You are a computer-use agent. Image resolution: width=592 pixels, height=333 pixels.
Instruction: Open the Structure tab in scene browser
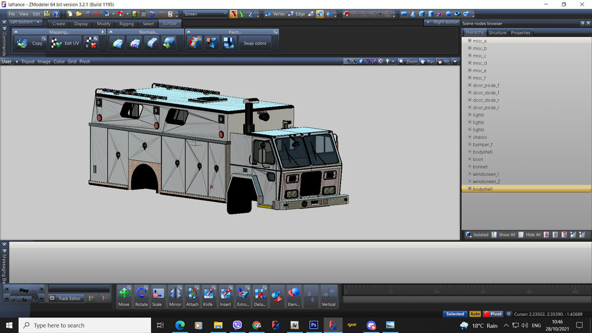click(x=497, y=33)
